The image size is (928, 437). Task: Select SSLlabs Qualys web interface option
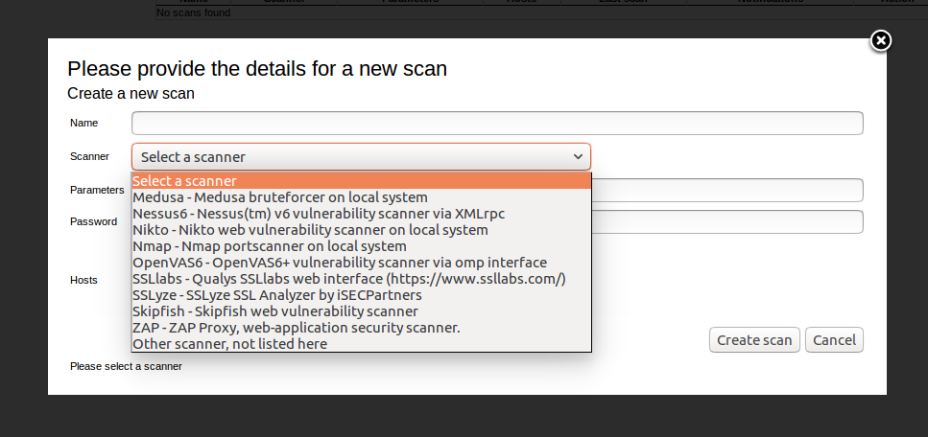[361, 278]
